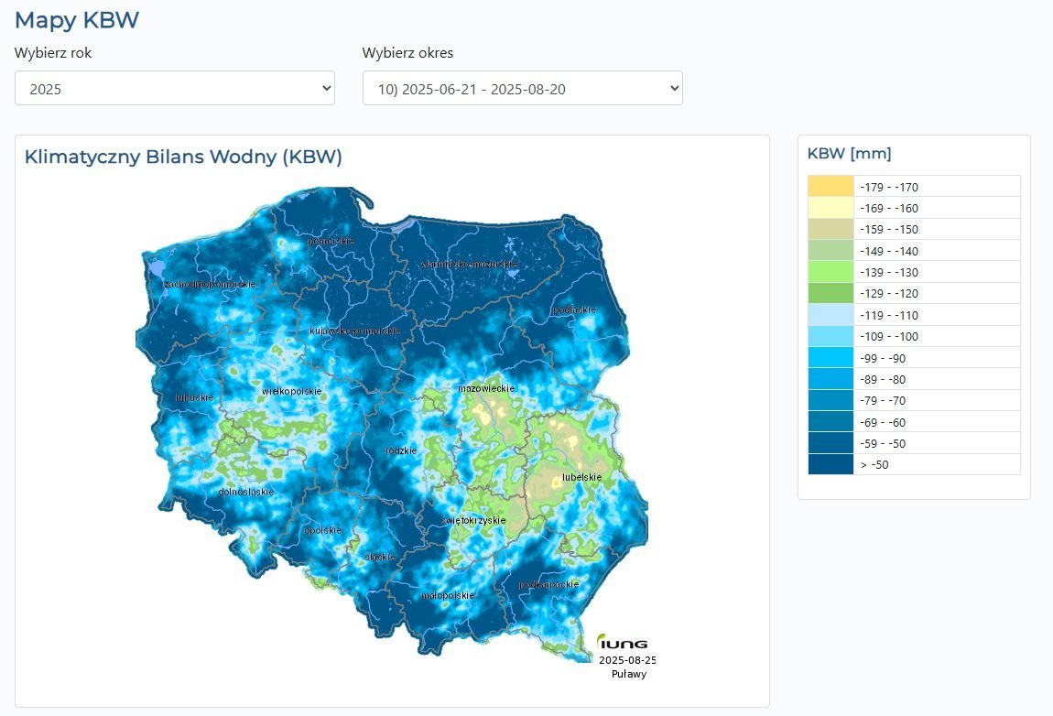The image size is (1053, 716).
Task: Click the dolnośląskie region label
Action: [246, 492]
